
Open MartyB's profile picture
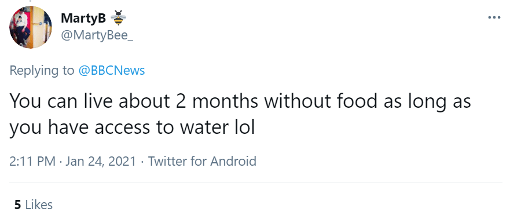[x=30, y=27]
